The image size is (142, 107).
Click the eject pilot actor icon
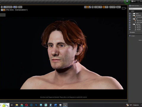tap(2, 10)
